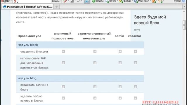Check управлять блоками for admin
The height and width of the screenshot is (105, 187).
[120, 51]
